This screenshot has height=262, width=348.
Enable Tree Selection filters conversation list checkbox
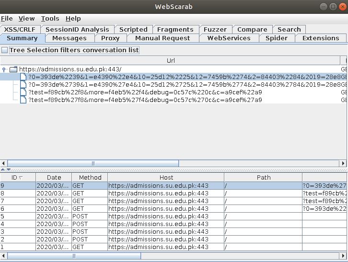(x=4, y=50)
